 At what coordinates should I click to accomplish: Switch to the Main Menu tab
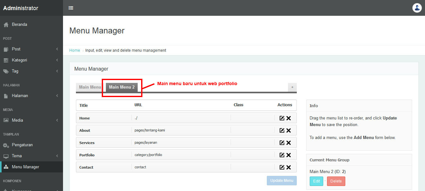click(x=90, y=87)
